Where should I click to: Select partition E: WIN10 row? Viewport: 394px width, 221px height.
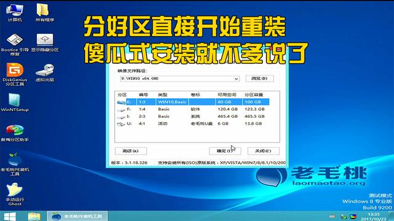(x=193, y=102)
